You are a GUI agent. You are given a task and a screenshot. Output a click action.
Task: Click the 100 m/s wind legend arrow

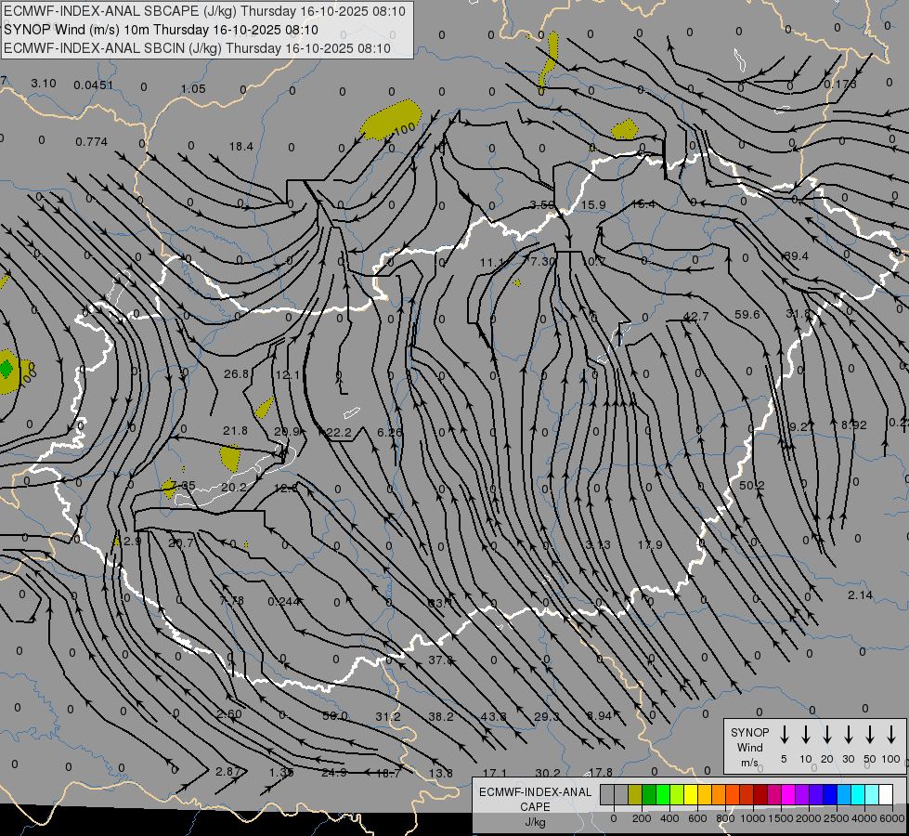coord(891,735)
